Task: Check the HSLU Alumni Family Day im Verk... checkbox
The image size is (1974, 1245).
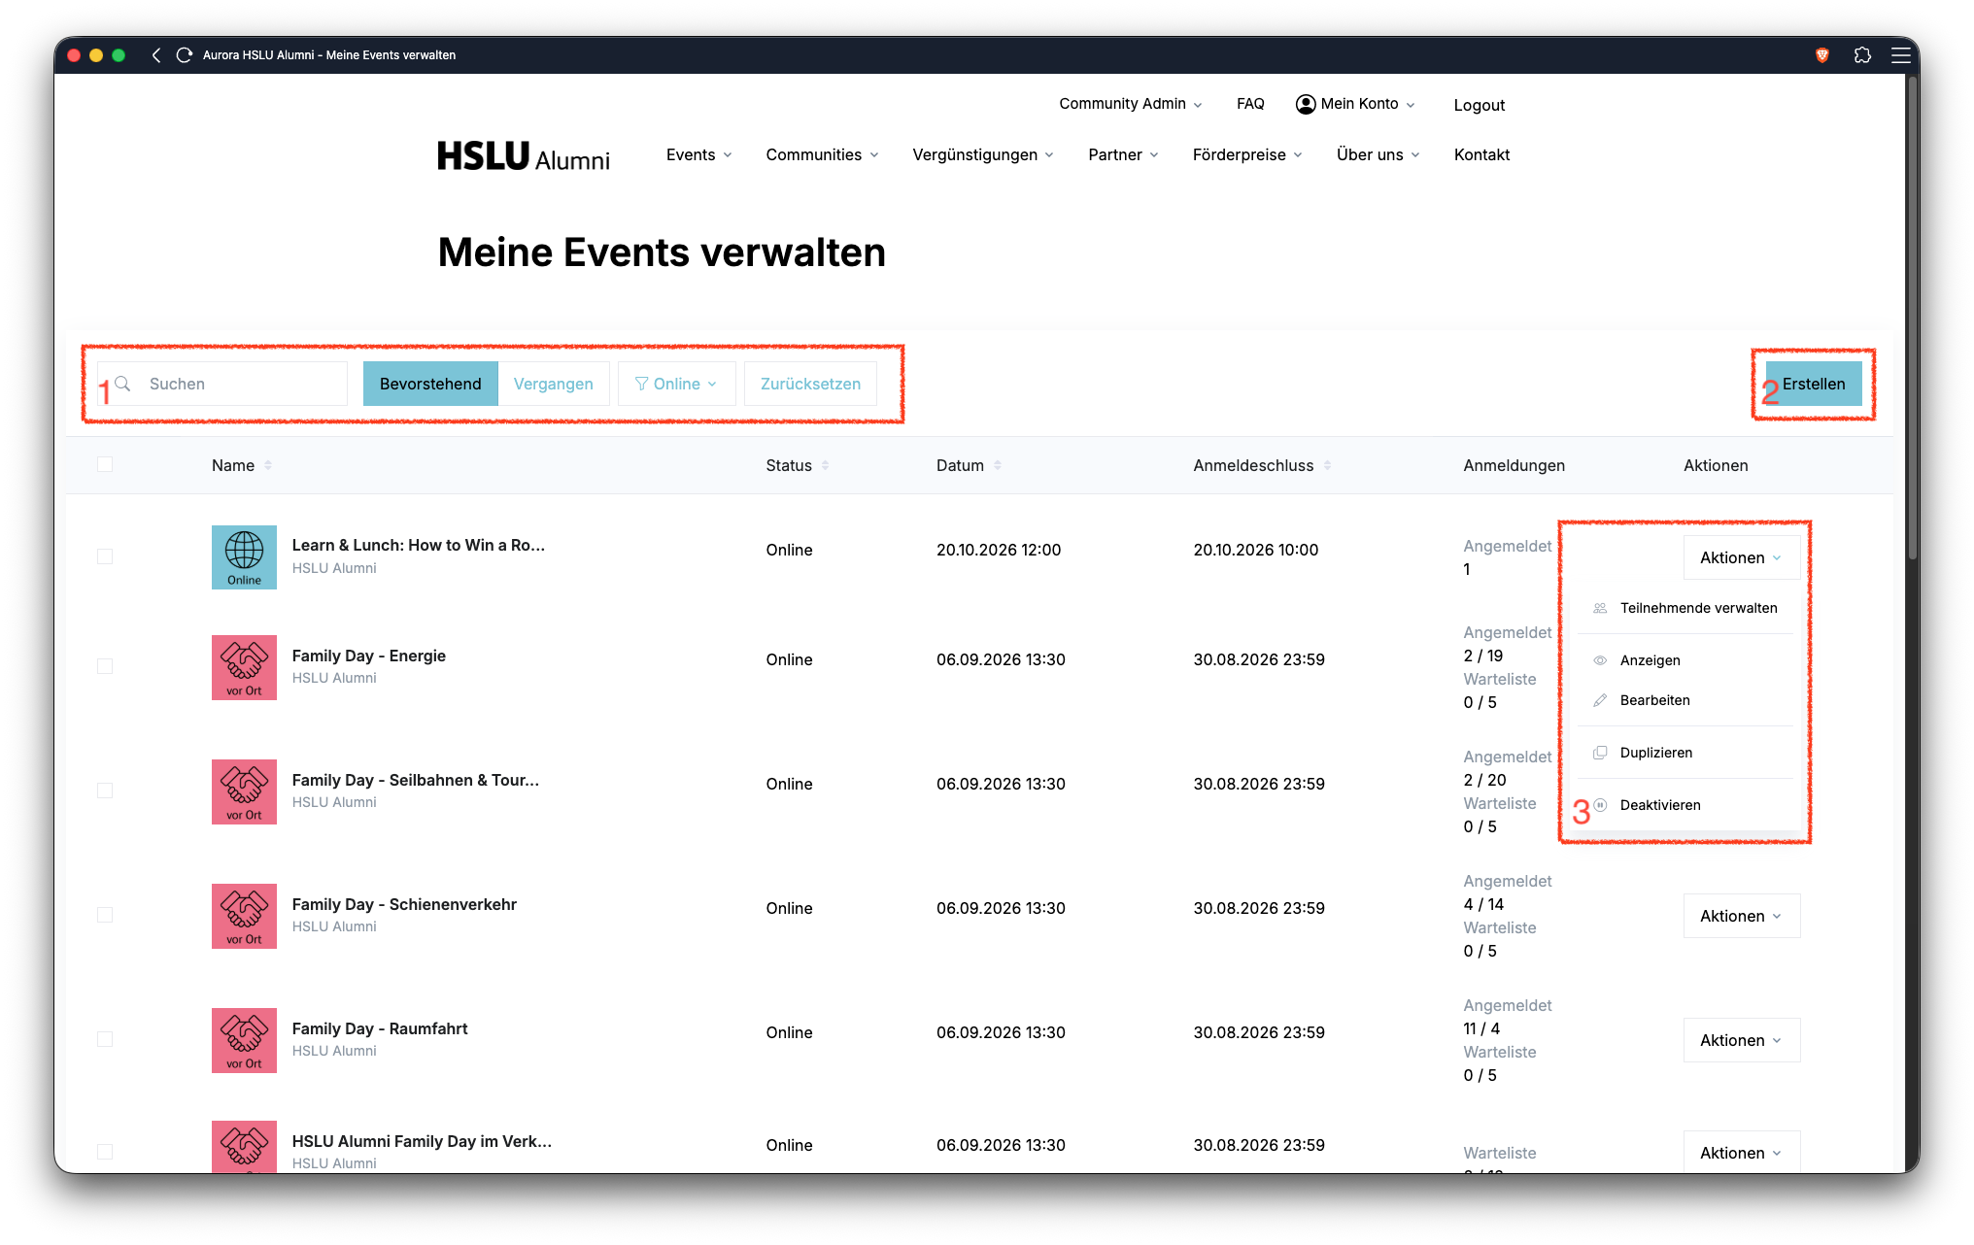Action: click(105, 1152)
